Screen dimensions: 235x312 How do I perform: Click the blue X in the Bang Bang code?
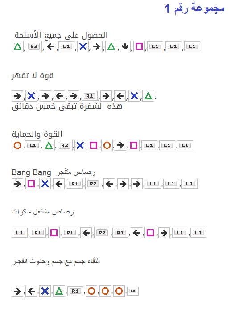[x=45, y=184]
